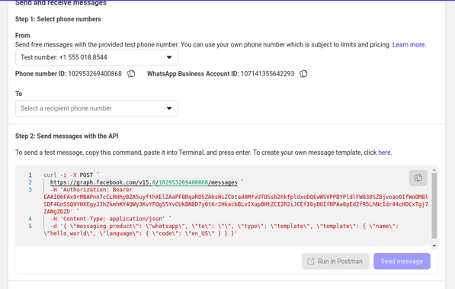Click the Authorization Bearer token text
Viewport: 455px width, 289px height.
(236, 204)
